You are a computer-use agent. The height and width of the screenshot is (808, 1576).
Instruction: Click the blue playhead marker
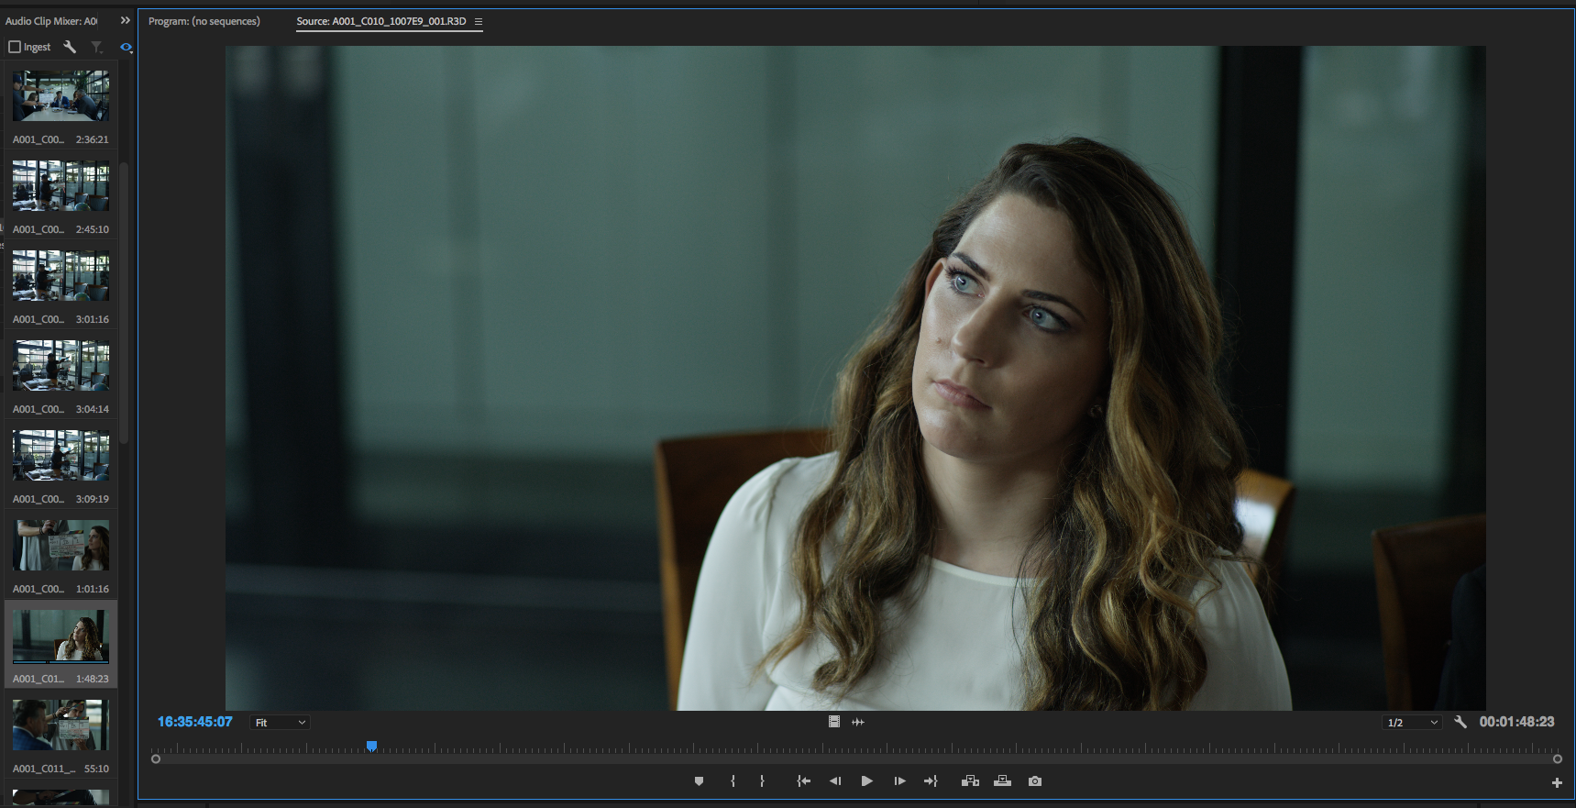pyautogui.click(x=371, y=747)
